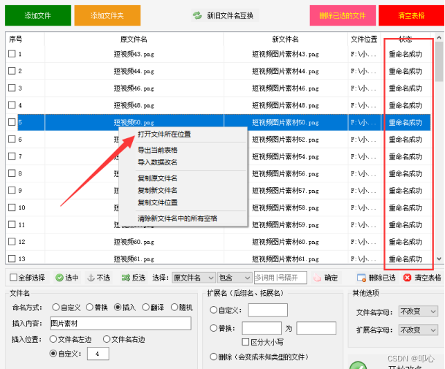Select 文件名左边 insert position
This screenshot has width=445, height=369.
coord(53,339)
